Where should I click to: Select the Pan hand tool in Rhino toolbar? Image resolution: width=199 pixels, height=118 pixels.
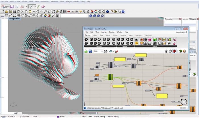[38, 12]
